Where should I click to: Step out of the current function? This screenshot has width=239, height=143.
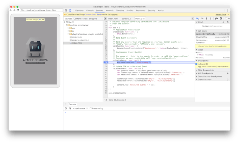211,19
